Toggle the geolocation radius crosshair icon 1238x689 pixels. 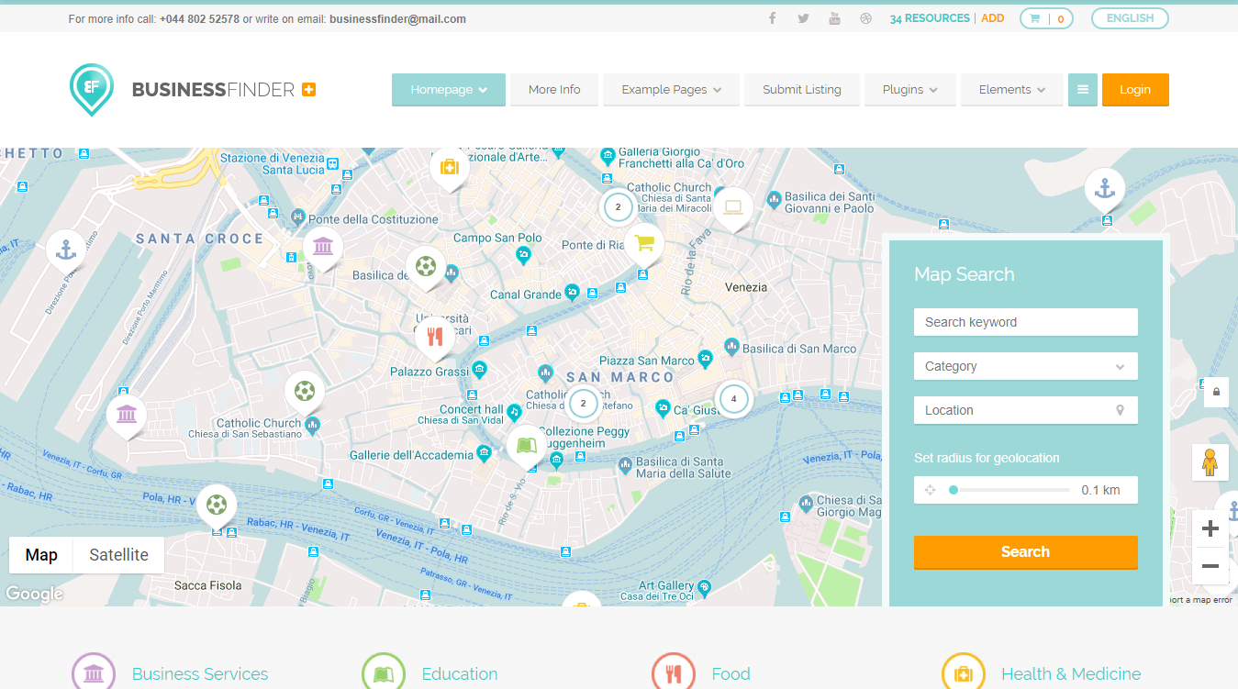(x=930, y=490)
